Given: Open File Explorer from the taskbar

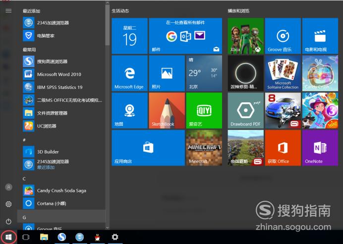Looking at the screenshot, I should pos(44,237).
